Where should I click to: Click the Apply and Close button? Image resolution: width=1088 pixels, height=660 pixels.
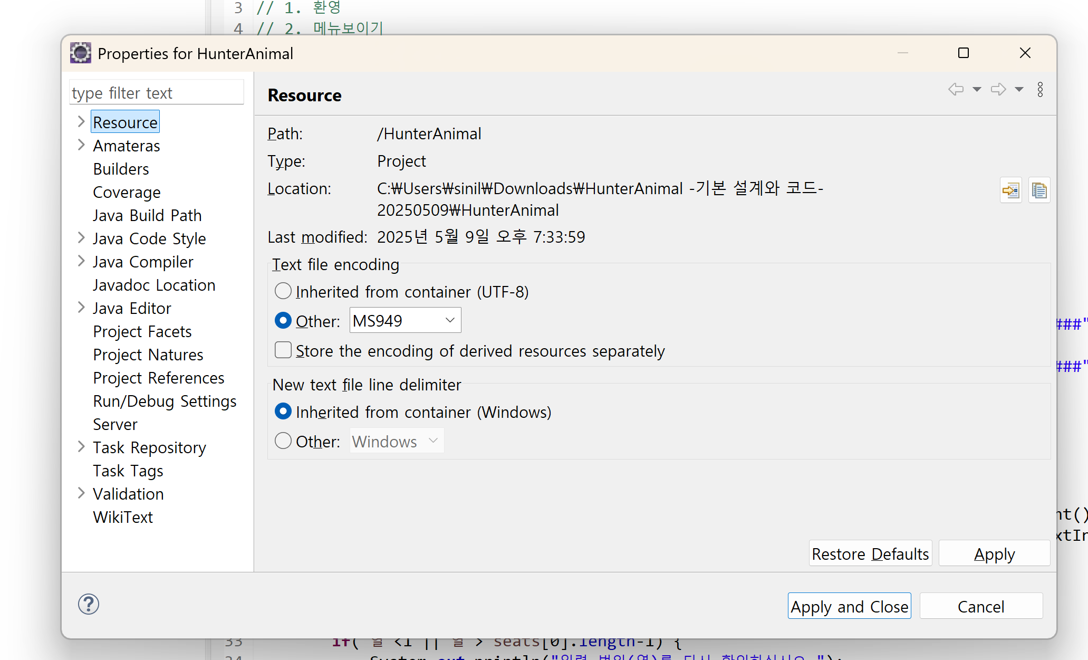(849, 607)
